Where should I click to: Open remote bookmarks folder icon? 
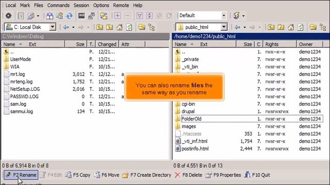click(313, 27)
